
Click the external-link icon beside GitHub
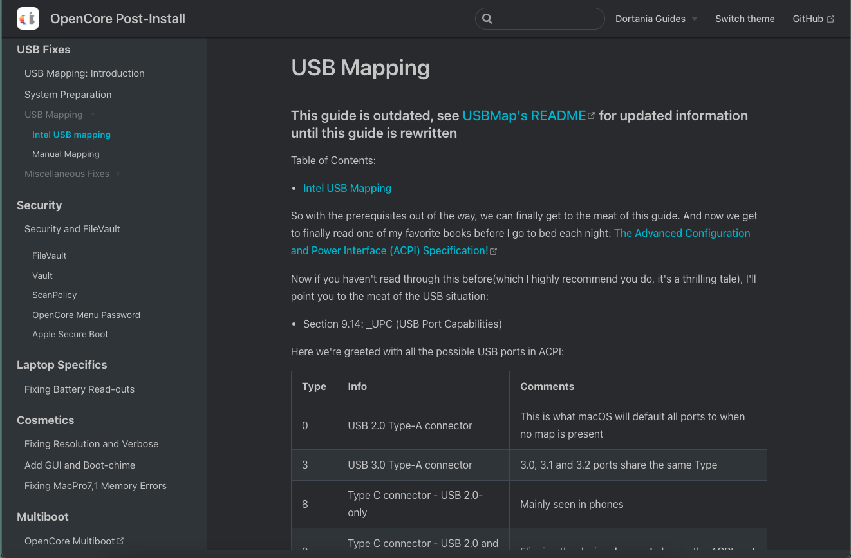pyautogui.click(x=829, y=18)
